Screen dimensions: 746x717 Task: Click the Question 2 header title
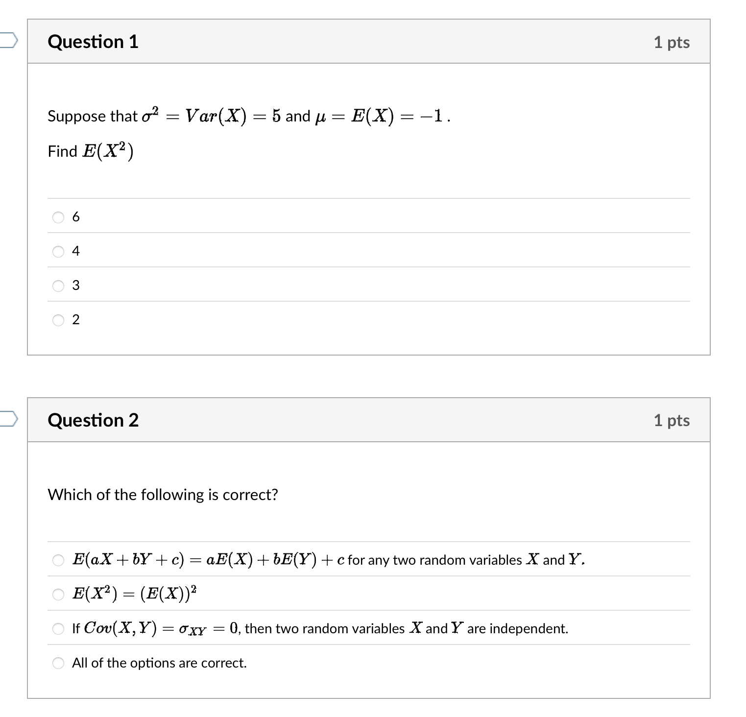click(x=92, y=420)
